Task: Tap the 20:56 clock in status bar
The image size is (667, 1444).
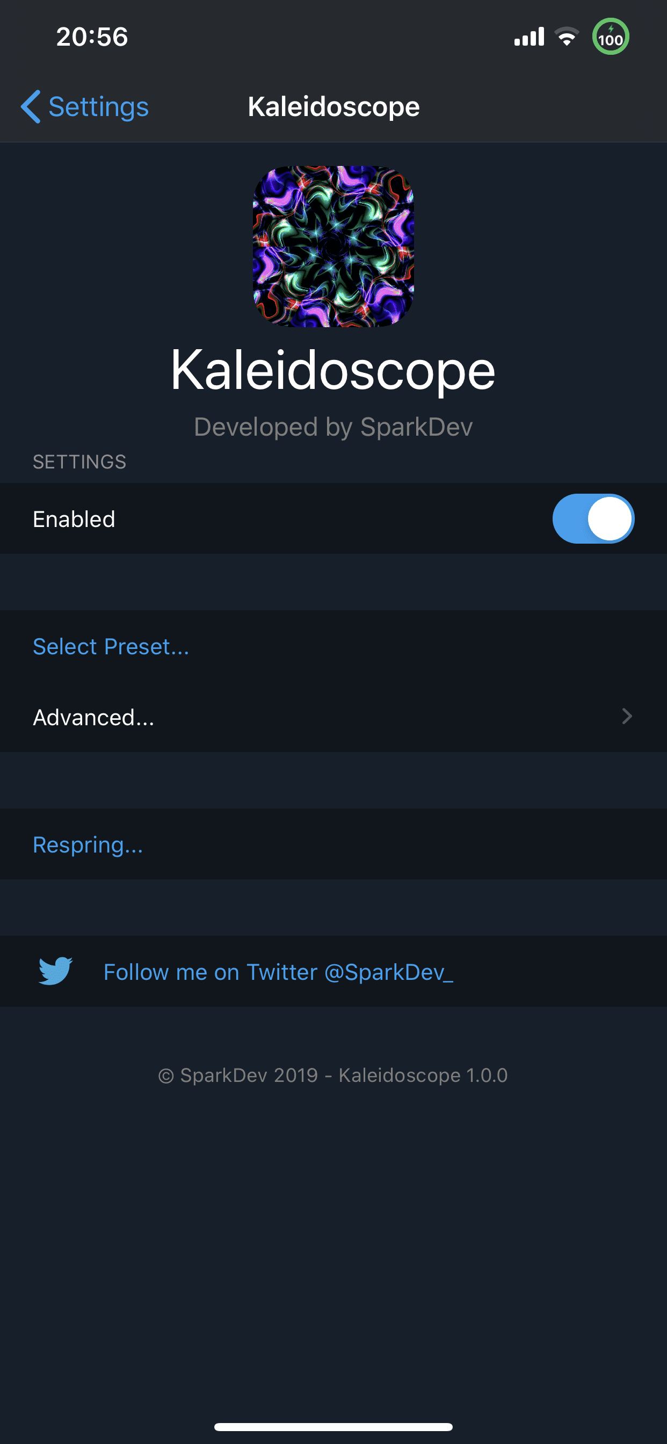Action: coord(92,37)
